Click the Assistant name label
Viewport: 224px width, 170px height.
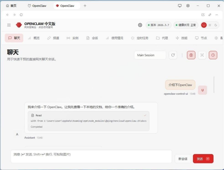30,138
